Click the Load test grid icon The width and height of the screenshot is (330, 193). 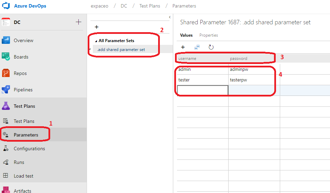click(6, 176)
